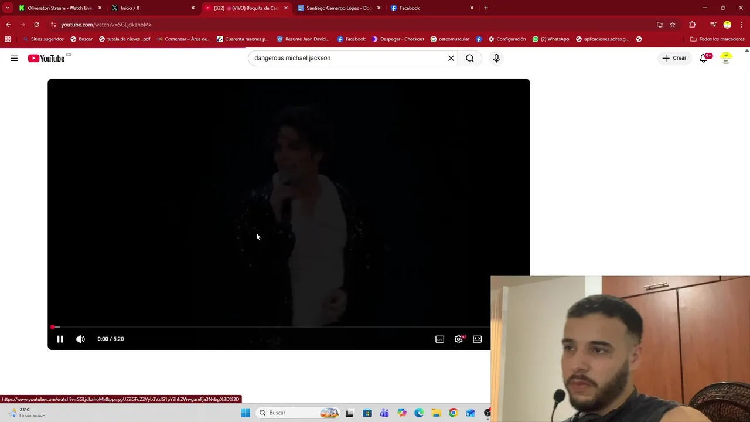Viewport: 750px width, 422px height.
Task: Open the Despegar - Checkout bookmark
Action: pyautogui.click(x=398, y=39)
